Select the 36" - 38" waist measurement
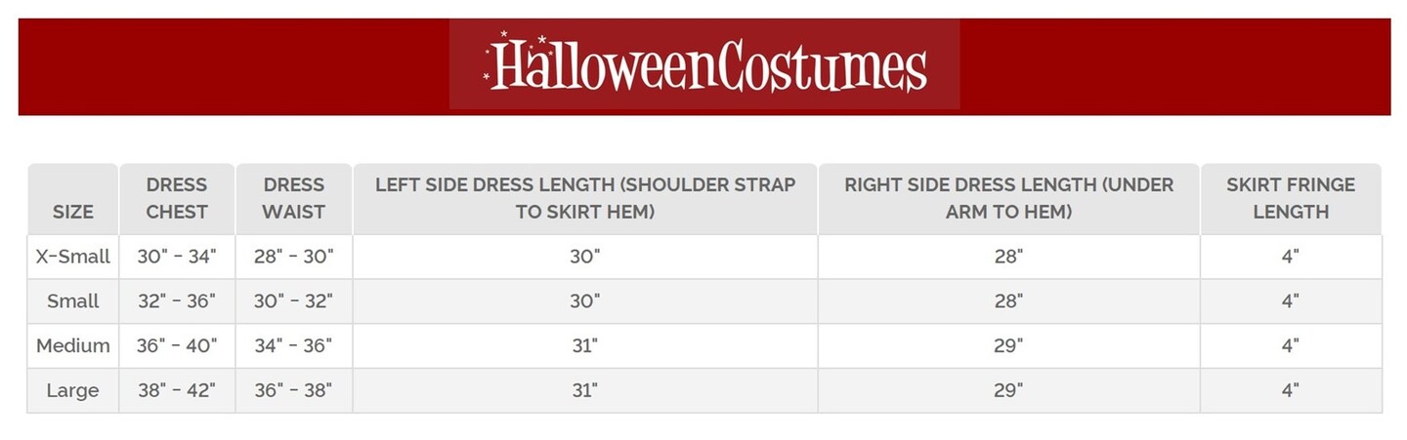Viewport: 1407px width, 440px height. pyautogui.click(x=293, y=391)
